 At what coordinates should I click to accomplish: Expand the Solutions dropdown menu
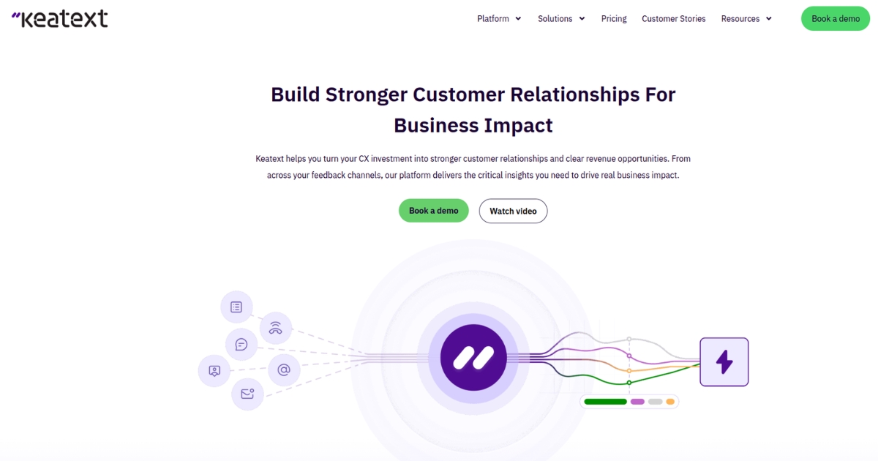click(x=561, y=19)
